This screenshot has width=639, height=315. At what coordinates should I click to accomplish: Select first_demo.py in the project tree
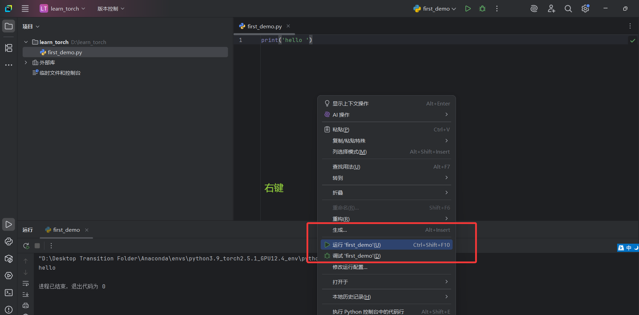tap(65, 52)
